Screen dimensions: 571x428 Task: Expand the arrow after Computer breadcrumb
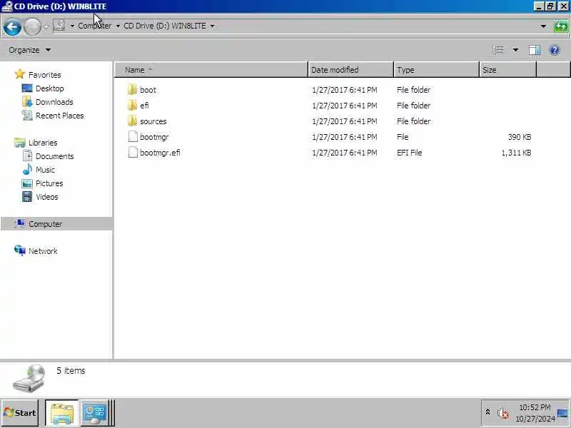(118, 26)
